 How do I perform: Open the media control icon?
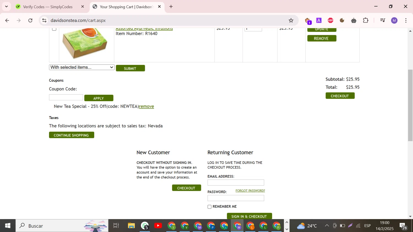pos(382,20)
